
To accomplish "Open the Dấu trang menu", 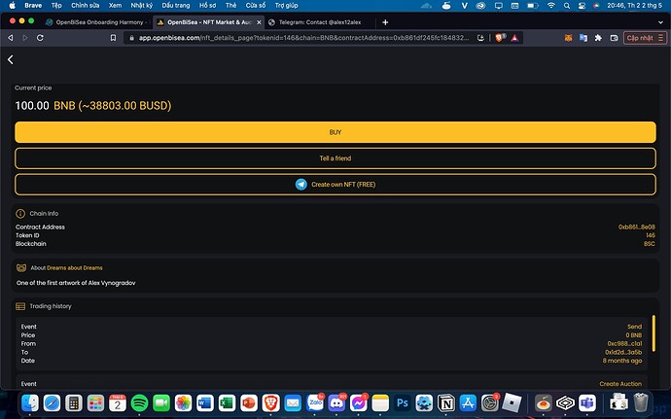I will [175, 6].
